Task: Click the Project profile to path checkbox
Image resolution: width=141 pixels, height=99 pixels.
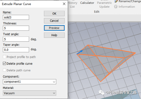Action: tap(5, 57)
